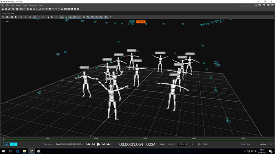This screenshot has width=275, height=154.
Task: Open the Layout menu
Action: pos(18,5)
